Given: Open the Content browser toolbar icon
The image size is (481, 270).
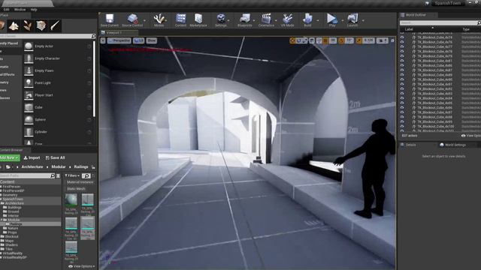Looking at the screenshot, I should 180,18.
